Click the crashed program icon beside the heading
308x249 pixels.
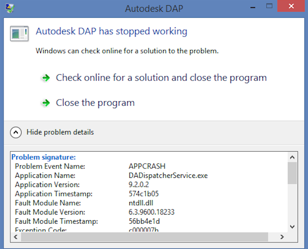click(19, 34)
